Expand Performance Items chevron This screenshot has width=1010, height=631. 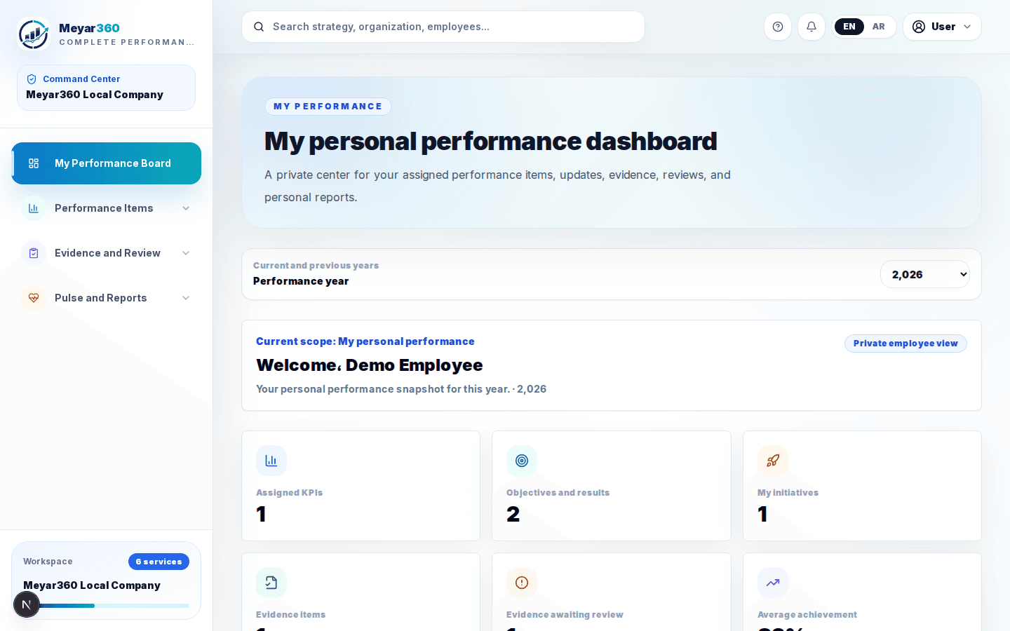[x=186, y=208]
